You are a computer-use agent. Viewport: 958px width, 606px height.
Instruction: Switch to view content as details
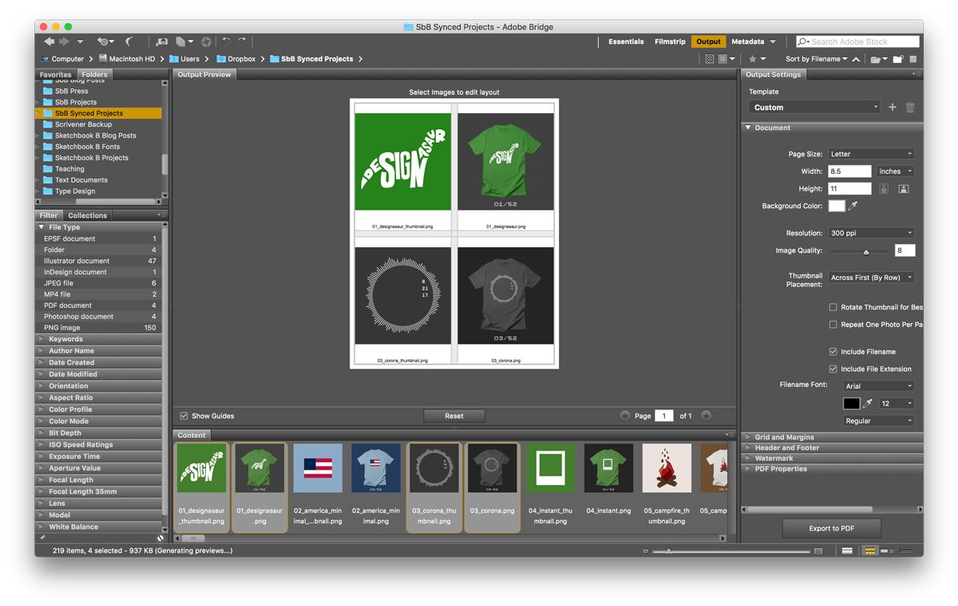pos(887,550)
